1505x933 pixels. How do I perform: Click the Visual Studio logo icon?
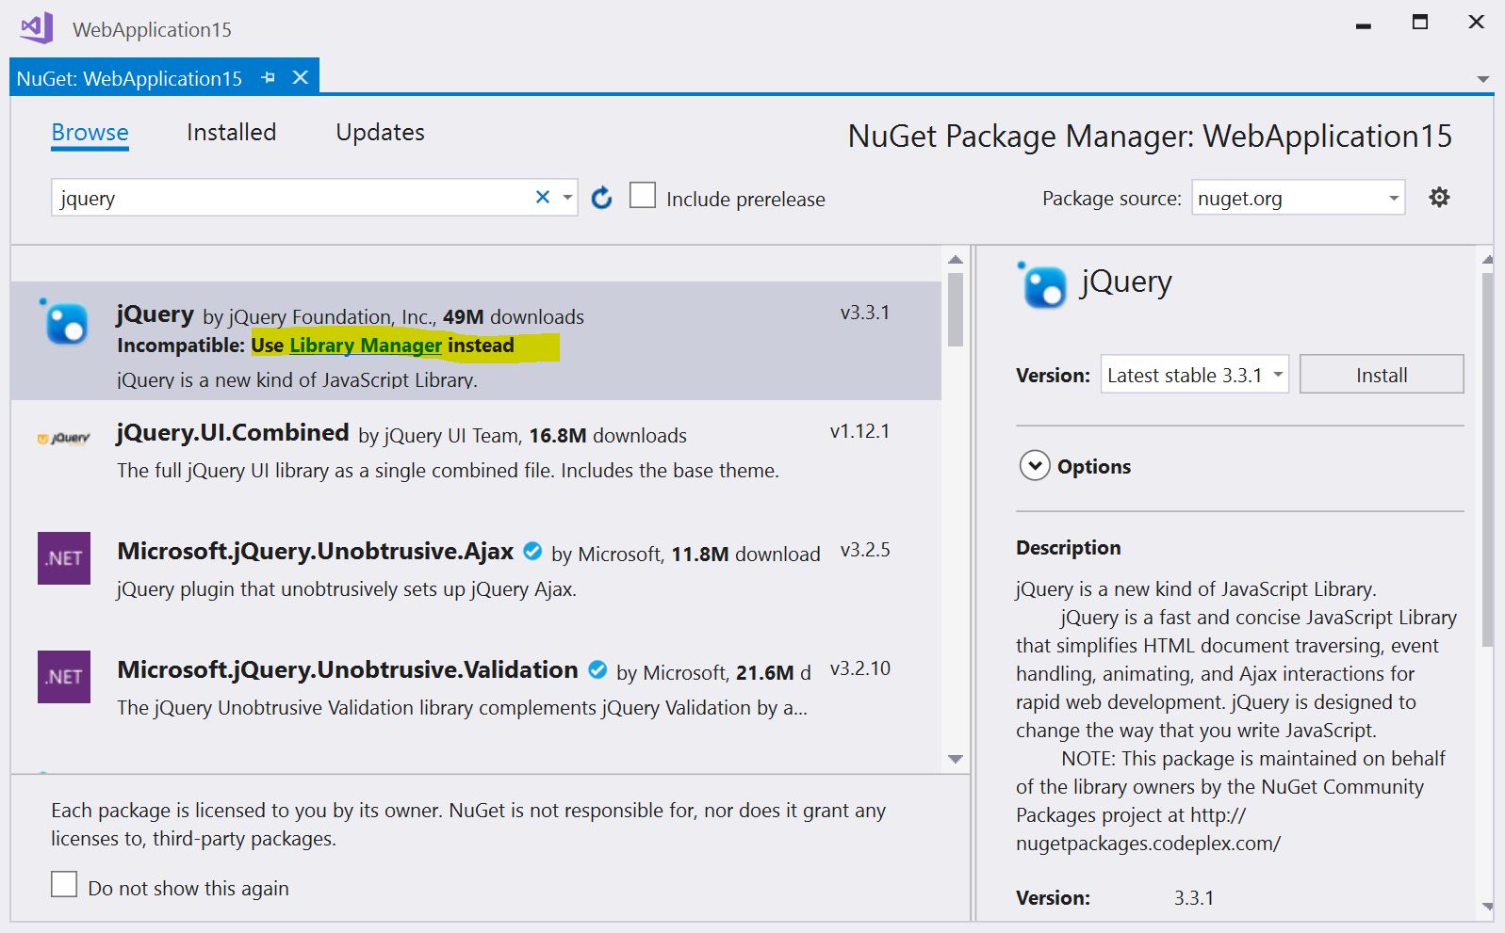click(37, 28)
